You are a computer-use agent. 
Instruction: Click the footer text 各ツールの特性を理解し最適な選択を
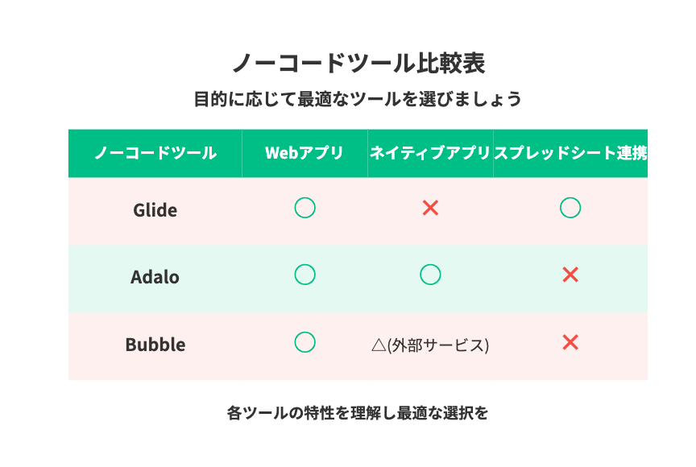pos(358,413)
